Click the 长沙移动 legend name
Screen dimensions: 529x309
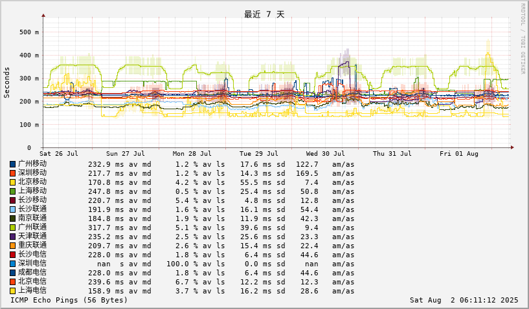coord(32,200)
